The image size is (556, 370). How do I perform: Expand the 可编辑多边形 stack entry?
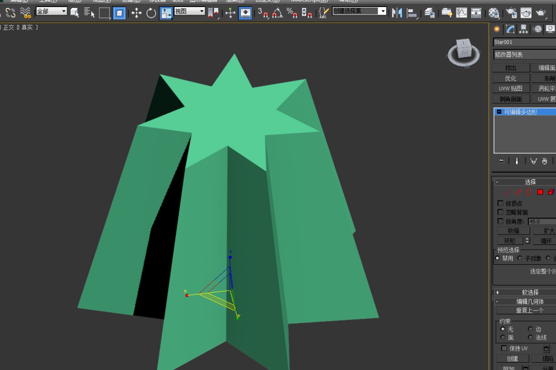[499, 112]
